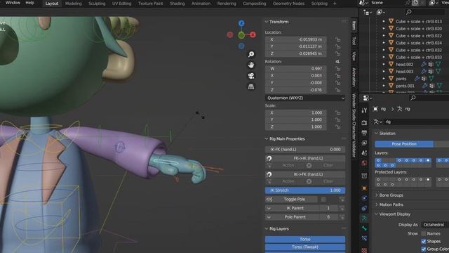
Task: Open the Display As Octahedral dropdown
Action: 435,225
